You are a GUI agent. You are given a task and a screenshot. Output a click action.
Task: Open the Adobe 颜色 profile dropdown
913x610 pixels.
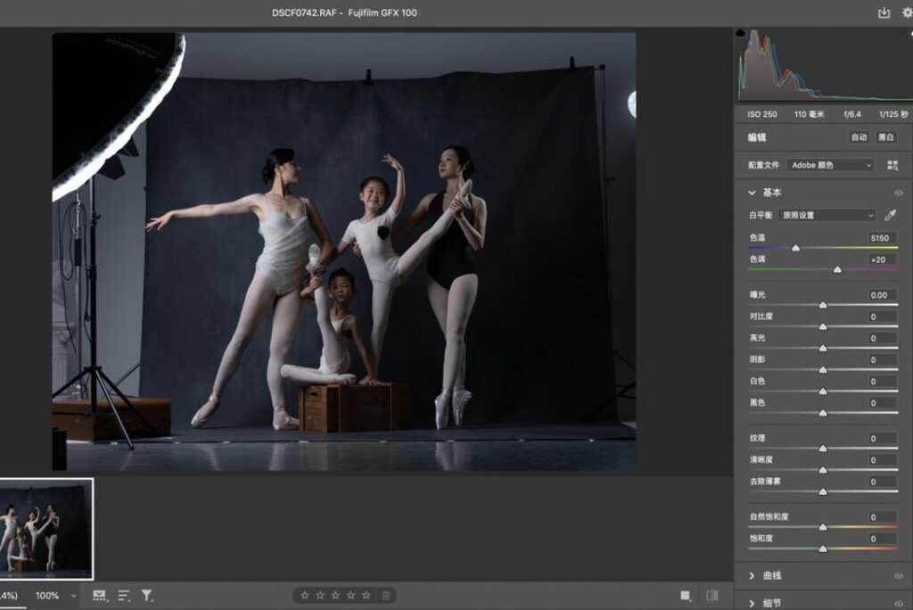[830, 165]
